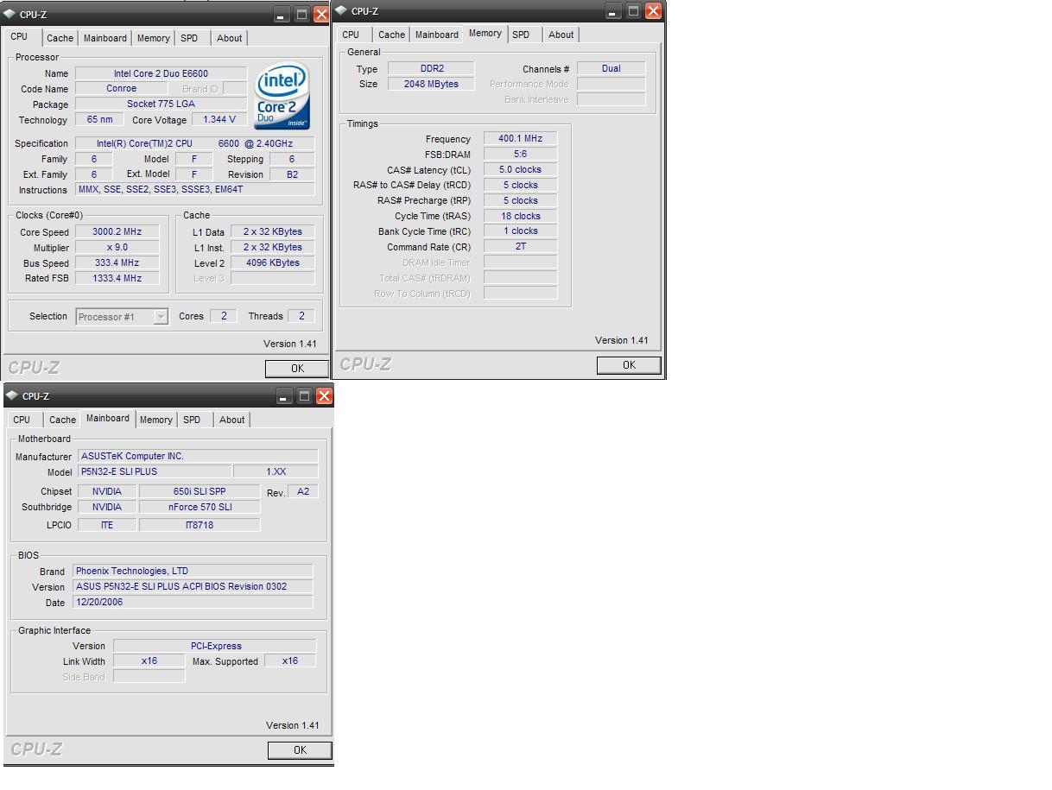Click the Core Voltage value 1.344 V
The height and width of the screenshot is (790, 1052).
pyautogui.click(x=219, y=119)
